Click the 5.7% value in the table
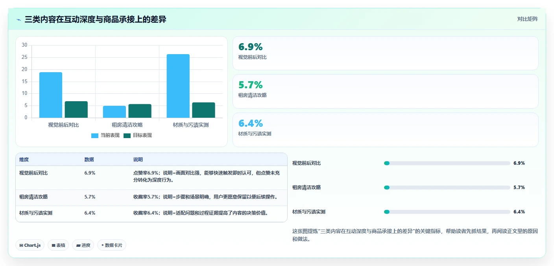The height and width of the screenshot is (266, 554). (90, 197)
